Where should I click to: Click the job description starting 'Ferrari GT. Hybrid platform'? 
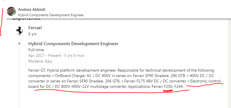pyautogui.click(x=124, y=78)
